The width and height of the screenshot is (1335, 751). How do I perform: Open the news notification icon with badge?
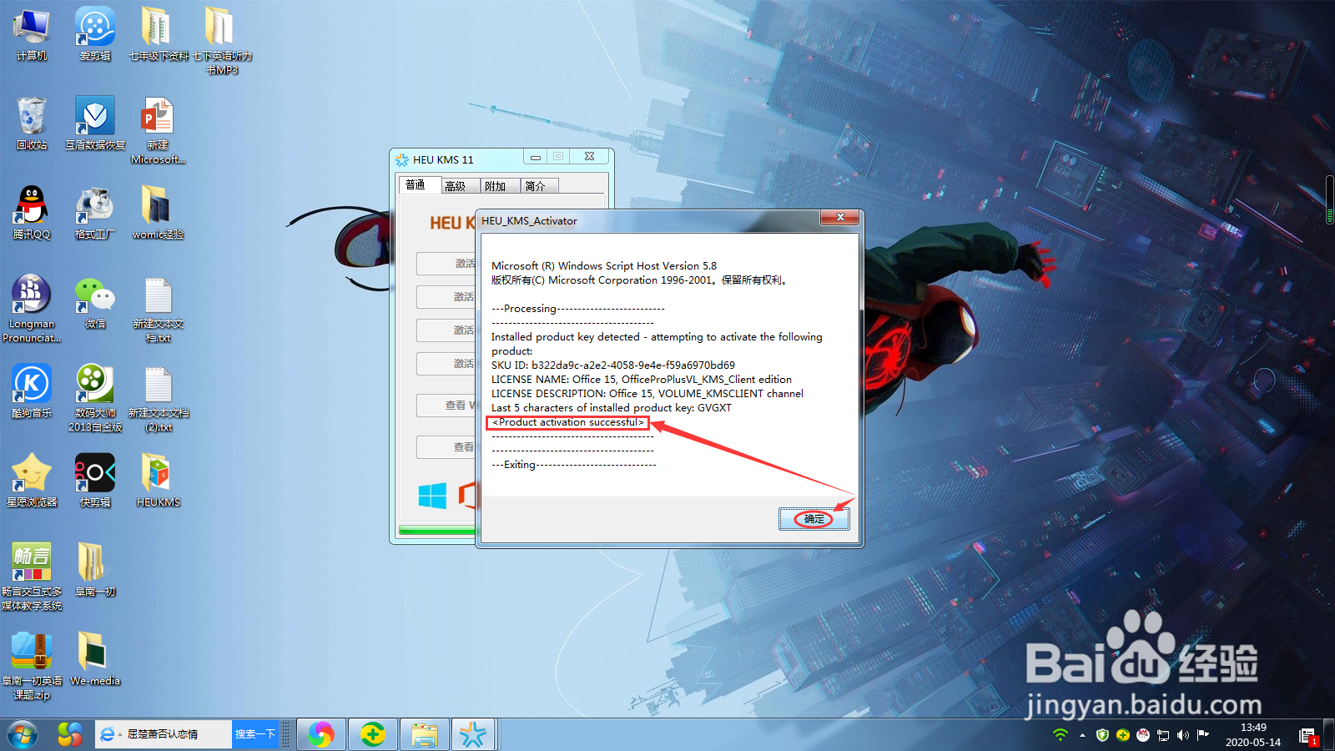[1307, 736]
